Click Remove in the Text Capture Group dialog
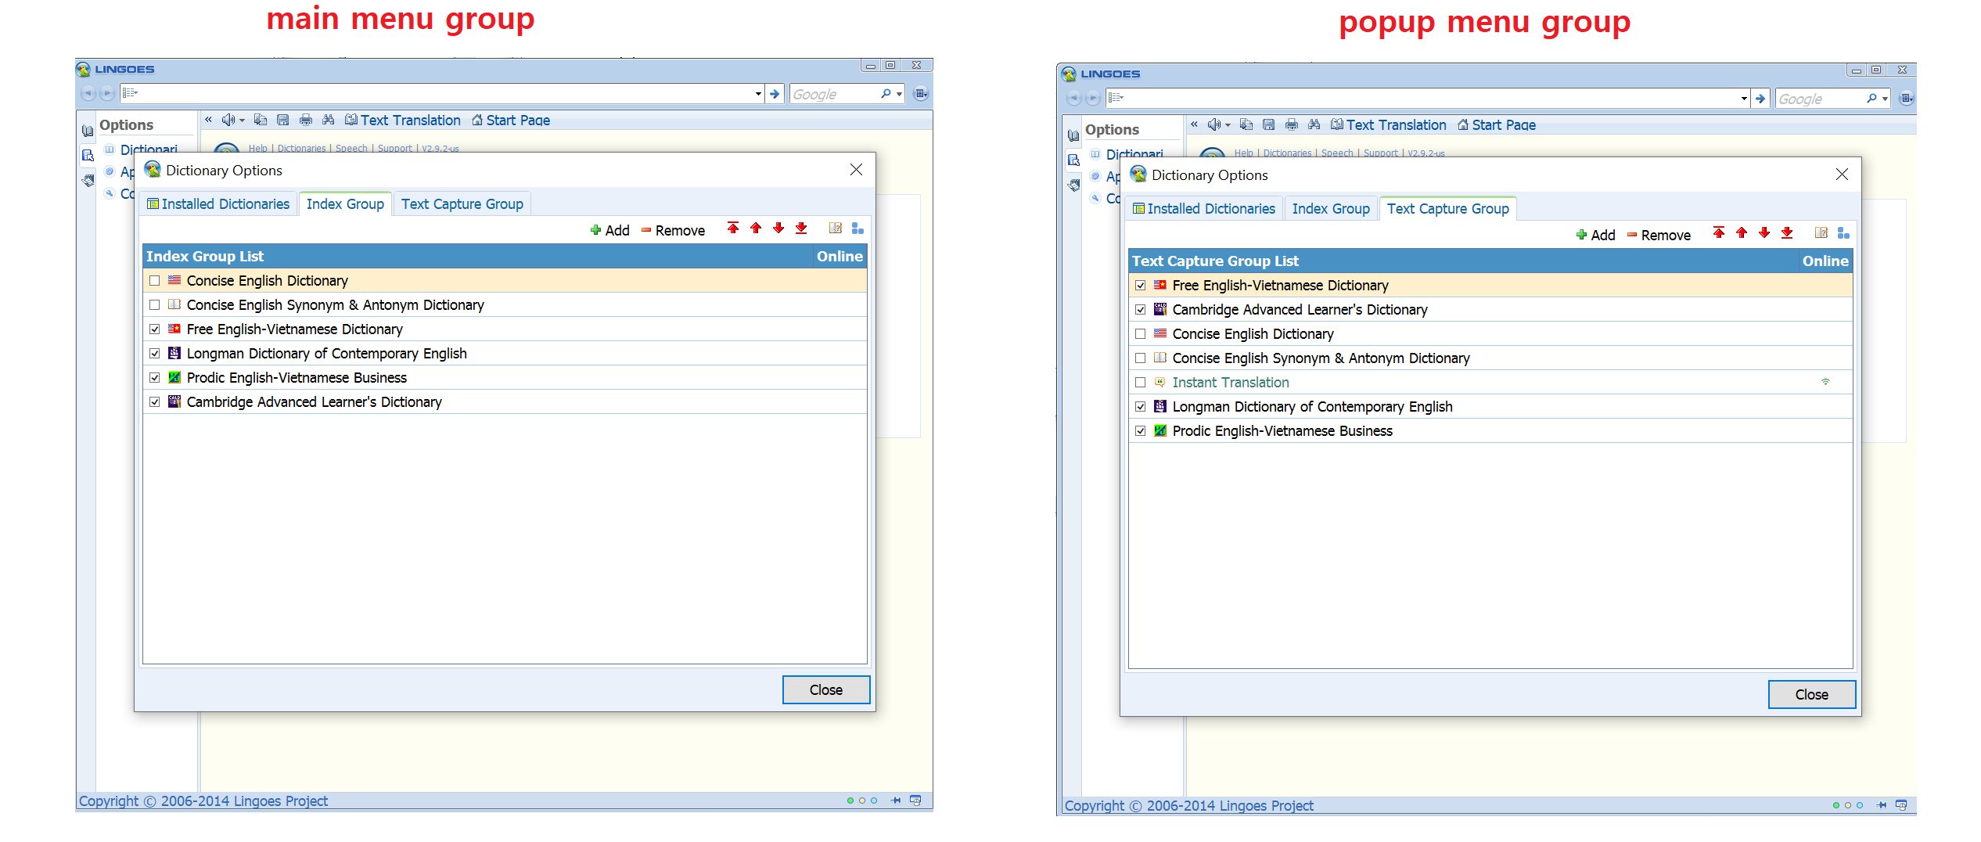 [1659, 235]
